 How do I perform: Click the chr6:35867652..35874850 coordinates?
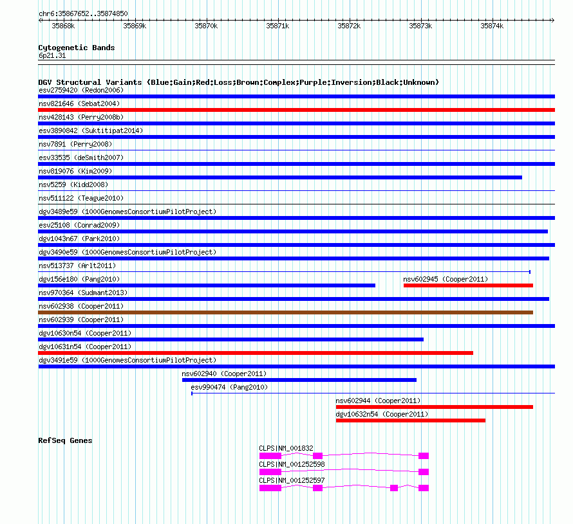83,14
